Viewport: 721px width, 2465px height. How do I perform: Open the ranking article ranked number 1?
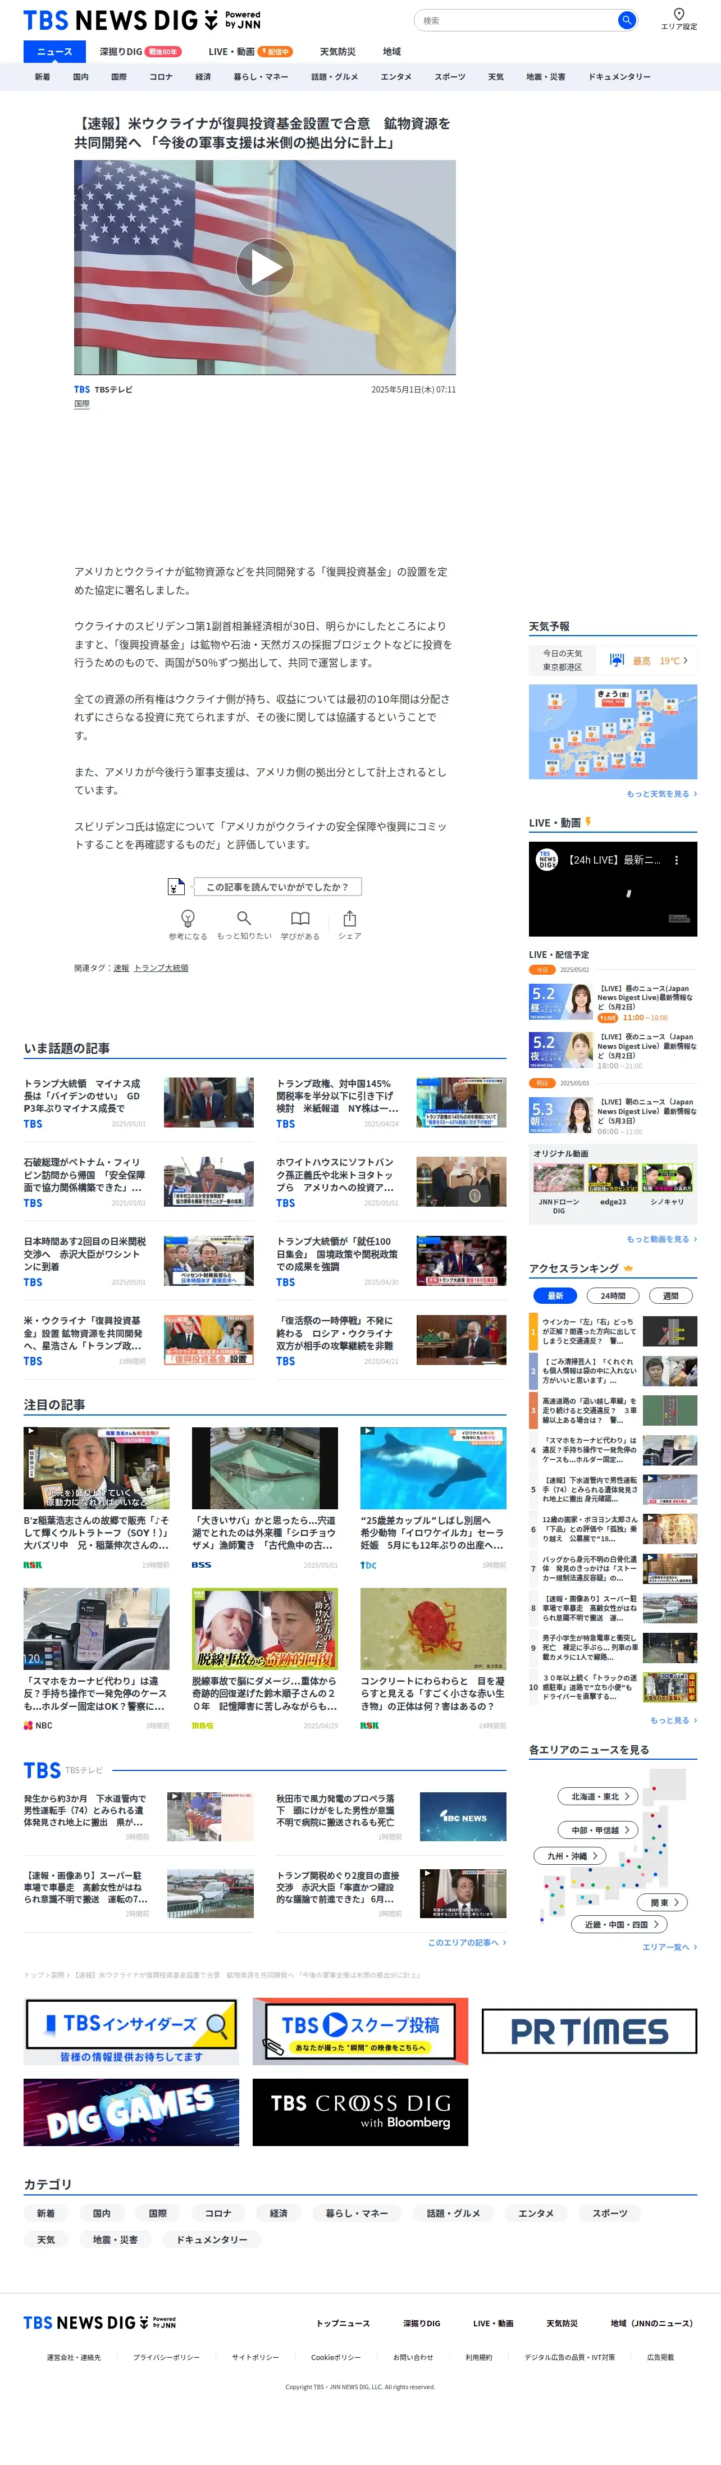click(613, 1331)
